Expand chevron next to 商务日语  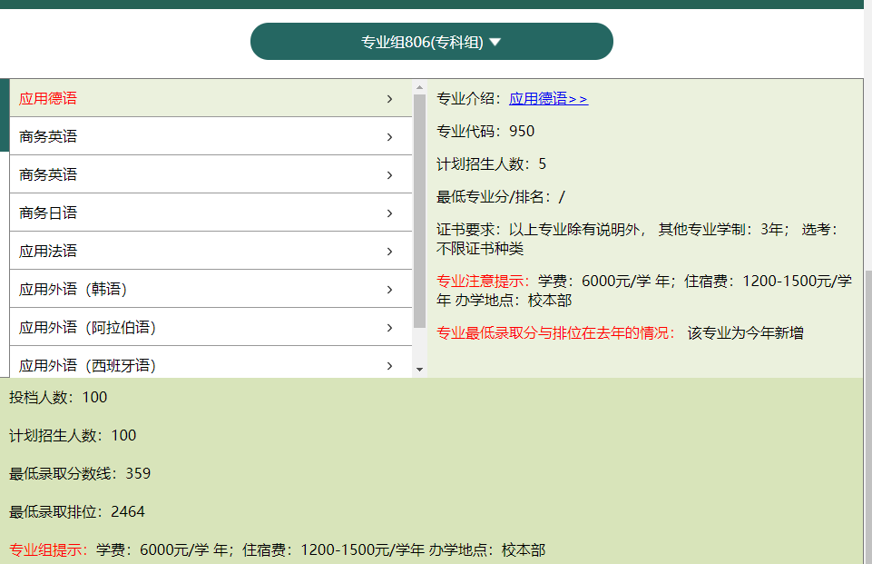pos(388,213)
